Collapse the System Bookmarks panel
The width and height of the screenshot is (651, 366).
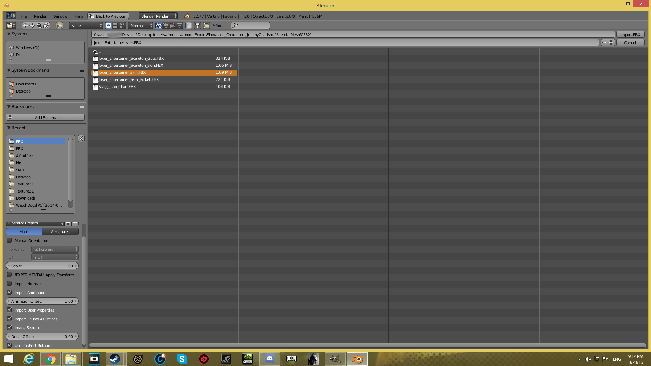coord(9,70)
